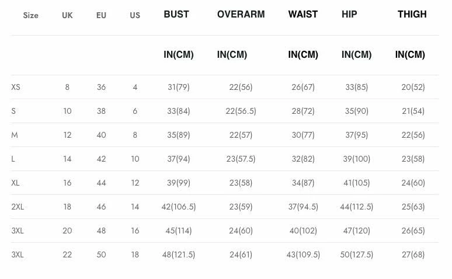Select bust measurement 48(121.5)
This screenshot has height=279, width=452.
point(179,255)
